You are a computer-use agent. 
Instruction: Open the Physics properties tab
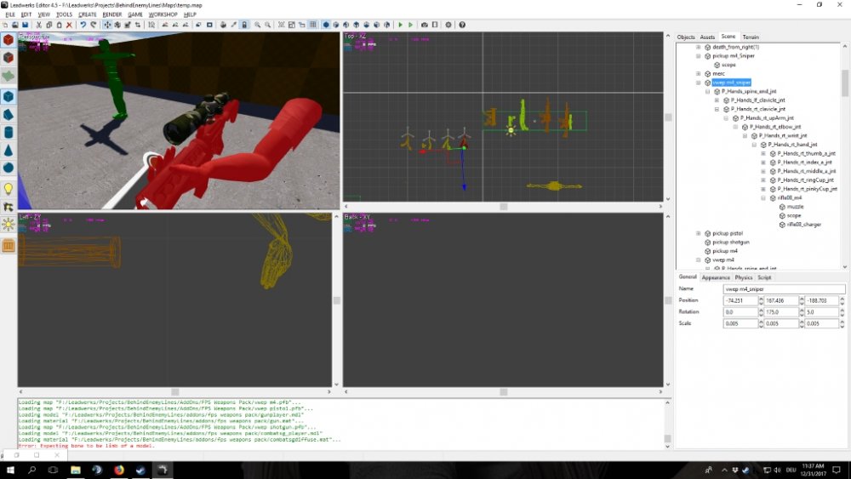pyautogui.click(x=743, y=277)
